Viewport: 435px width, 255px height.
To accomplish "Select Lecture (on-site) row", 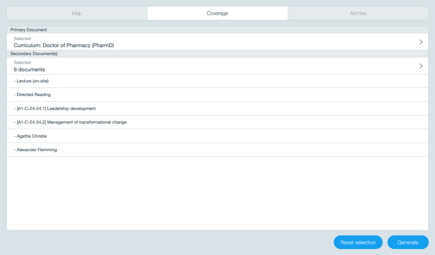I will point(217,81).
